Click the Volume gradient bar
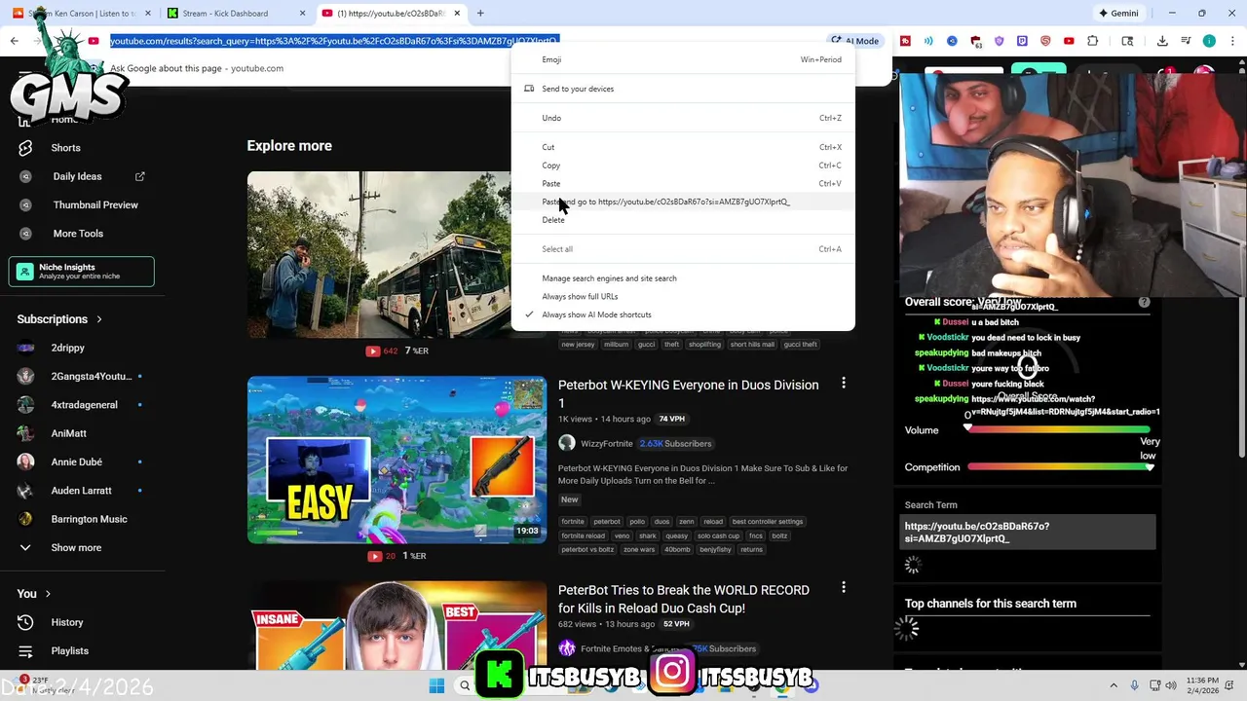This screenshot has height=701, width=1247. pyautogui.click(x=1059, y=429)
